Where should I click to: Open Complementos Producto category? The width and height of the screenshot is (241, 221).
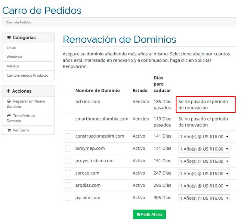pos(29,75)
